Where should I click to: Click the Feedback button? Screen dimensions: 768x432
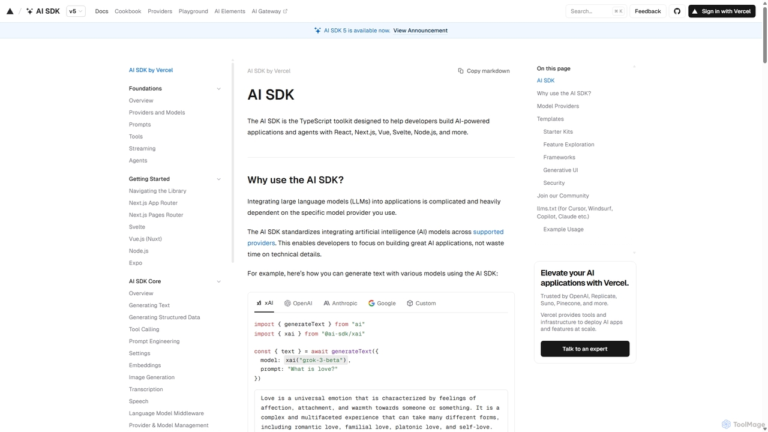coord(648,11)
